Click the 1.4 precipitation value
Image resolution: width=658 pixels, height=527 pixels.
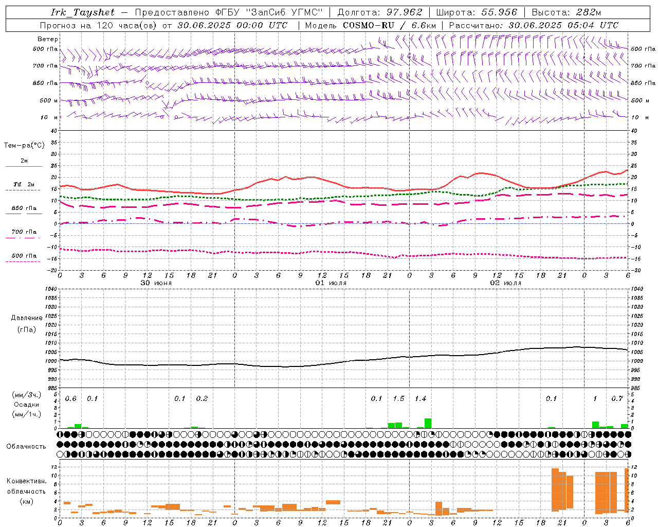click(421, 399)
